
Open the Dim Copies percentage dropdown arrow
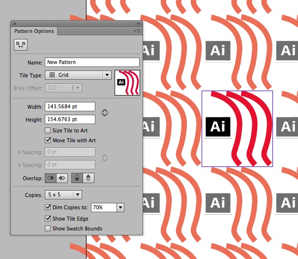tap(120, 207)
